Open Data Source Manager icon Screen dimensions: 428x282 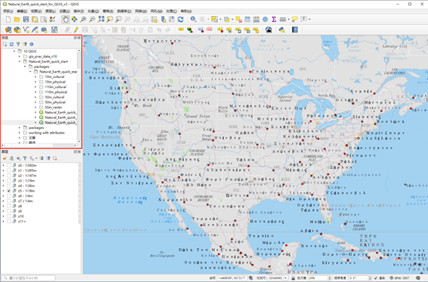pos(8,30)
